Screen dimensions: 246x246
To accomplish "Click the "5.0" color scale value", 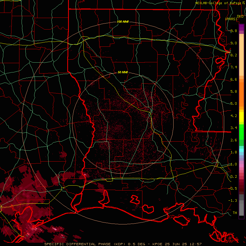I will (x=234, y=104).
